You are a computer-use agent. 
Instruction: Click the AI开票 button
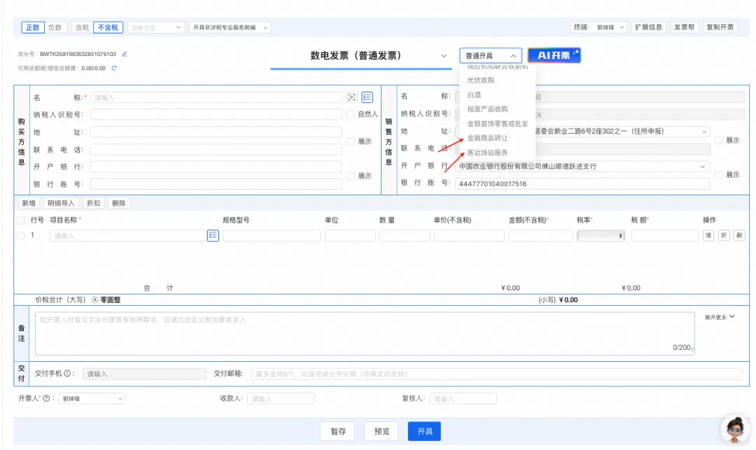click(554, 55)
